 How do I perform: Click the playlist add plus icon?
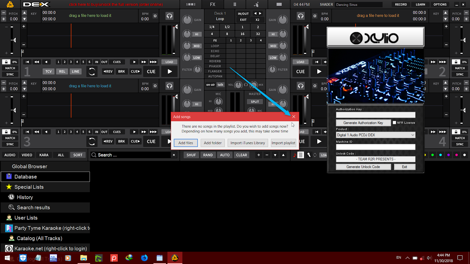[258, 155]
